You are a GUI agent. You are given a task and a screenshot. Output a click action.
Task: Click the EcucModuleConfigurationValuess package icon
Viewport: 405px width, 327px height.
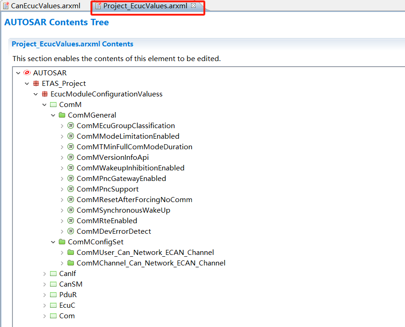click(45, 94)
